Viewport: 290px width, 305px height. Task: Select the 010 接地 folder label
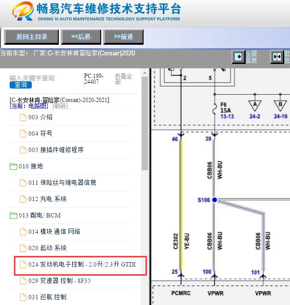31,166
